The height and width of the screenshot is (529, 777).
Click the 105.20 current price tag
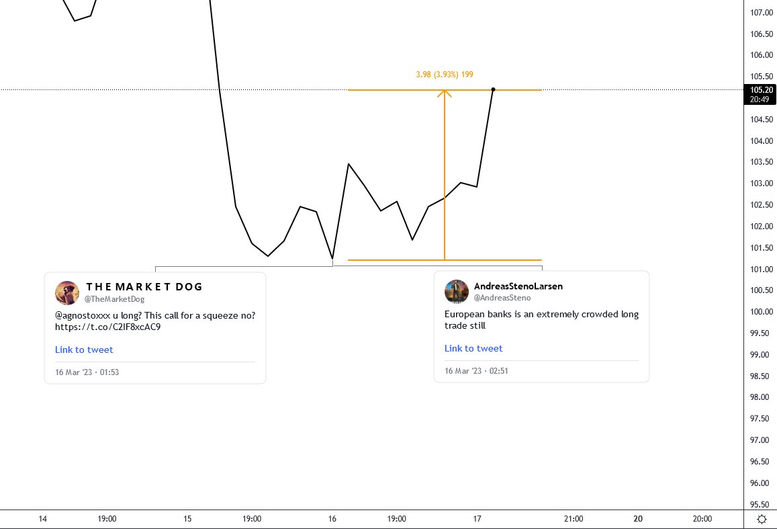[760, 90]
